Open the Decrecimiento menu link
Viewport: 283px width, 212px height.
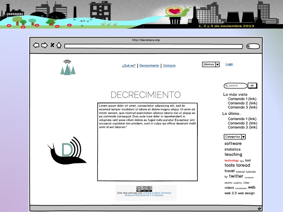tap(149, 65)
